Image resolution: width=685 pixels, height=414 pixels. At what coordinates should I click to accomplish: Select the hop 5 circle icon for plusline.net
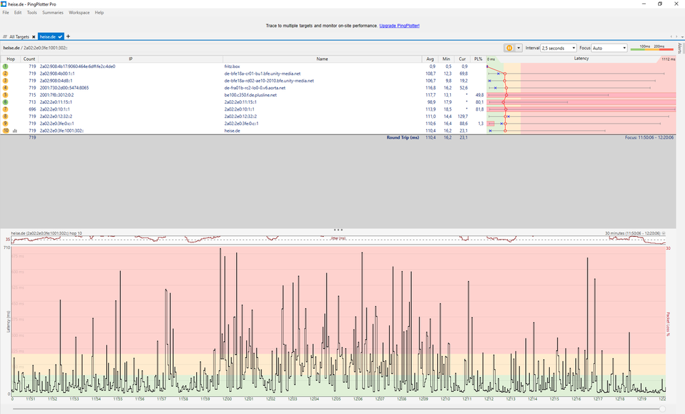(5, 95)
